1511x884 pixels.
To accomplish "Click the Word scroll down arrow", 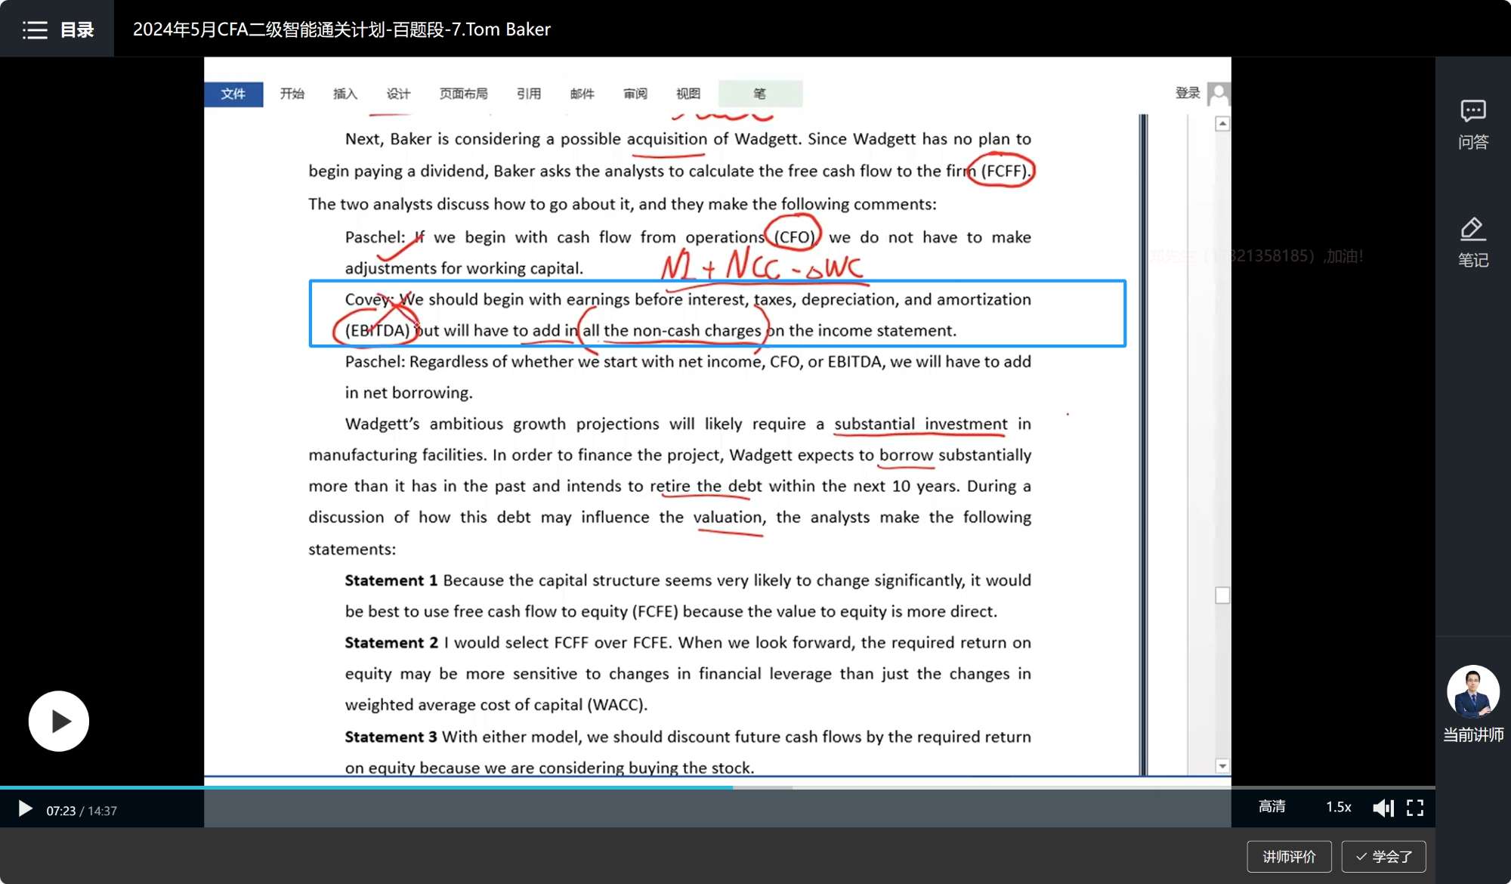I will tap(1222, 765).
